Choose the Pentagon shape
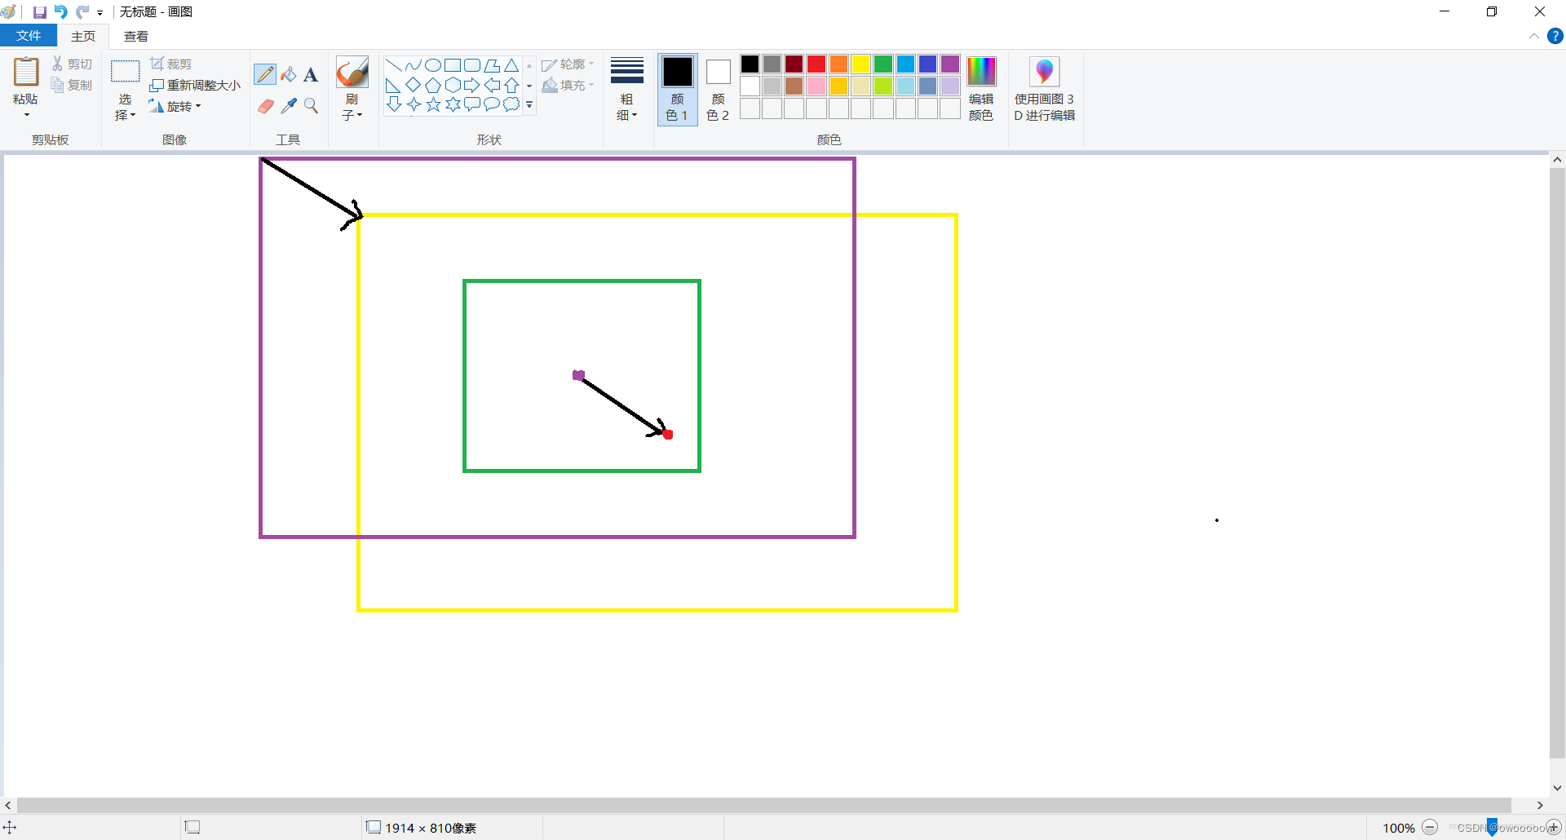Screen dimensions: 1566x840 click(x=433, y=85)
